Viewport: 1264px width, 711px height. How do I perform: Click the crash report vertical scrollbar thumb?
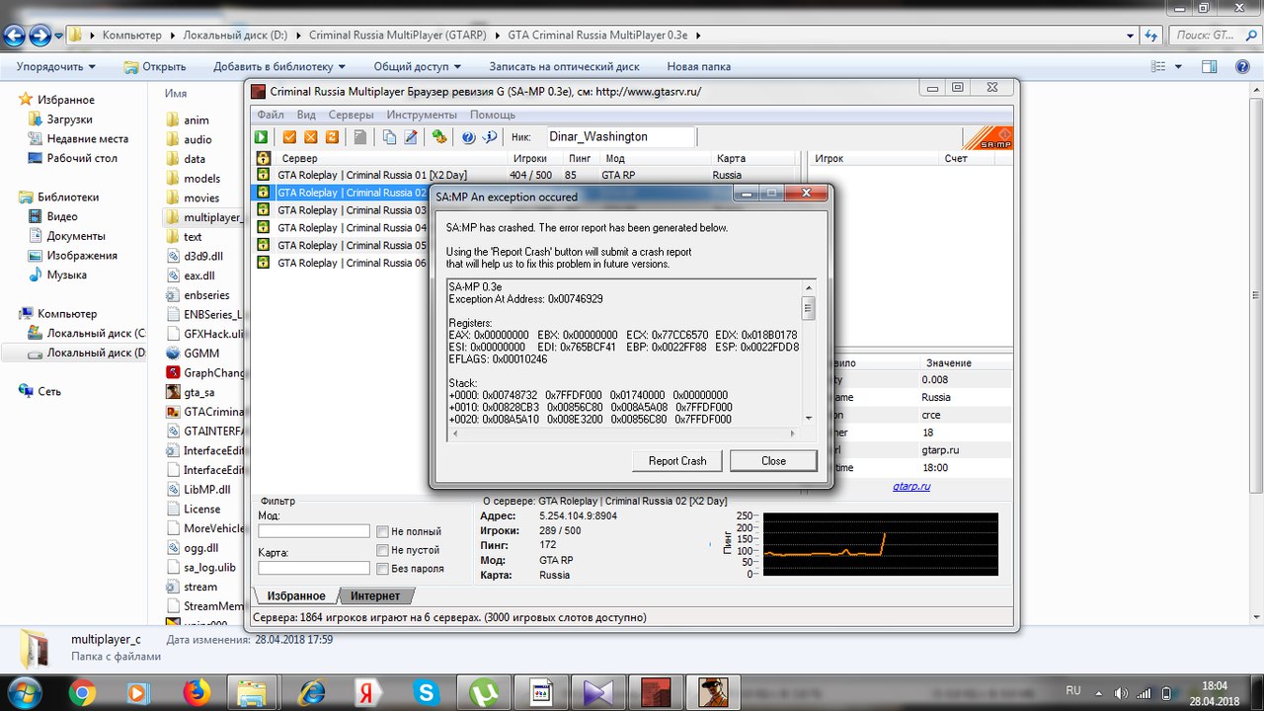click(808, 308)
